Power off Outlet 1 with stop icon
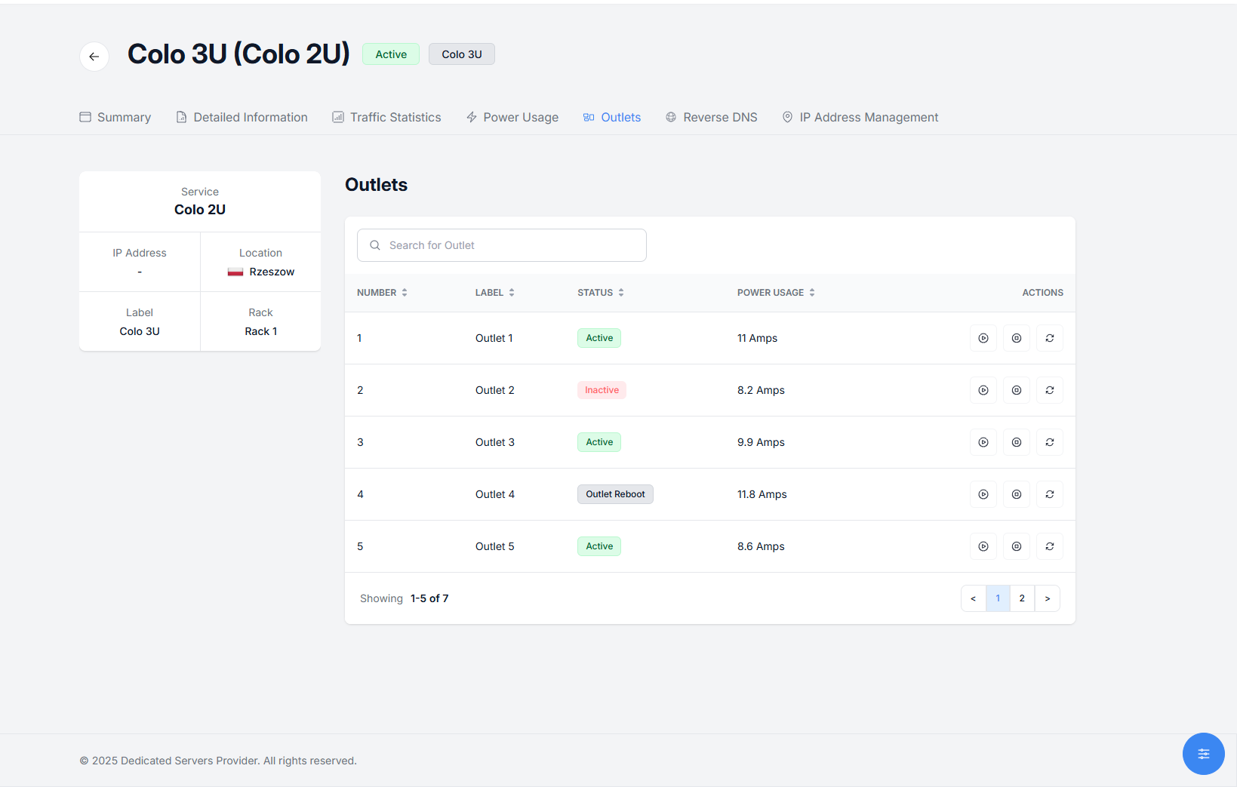This screenshot has width=1237, height=787. pyautogui.click(x=1017, y=338)
